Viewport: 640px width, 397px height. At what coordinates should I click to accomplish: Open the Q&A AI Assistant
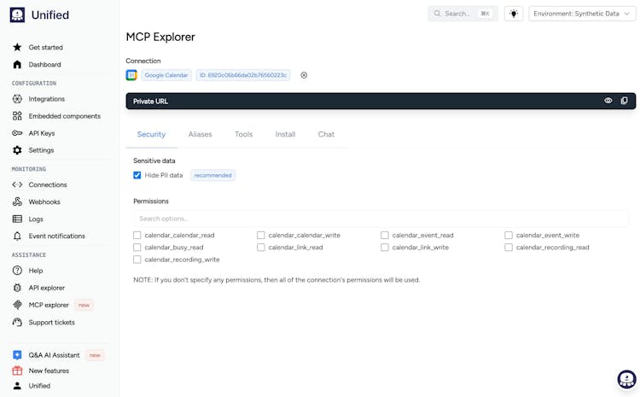tap(54, 355)
